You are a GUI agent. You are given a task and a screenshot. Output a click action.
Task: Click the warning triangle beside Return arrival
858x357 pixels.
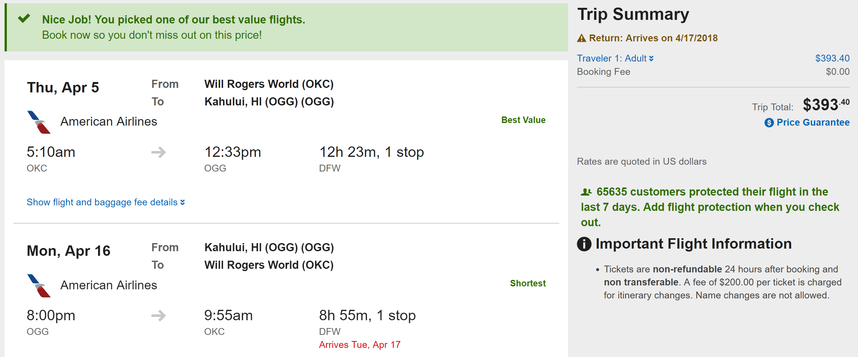[x=581, y=38]
